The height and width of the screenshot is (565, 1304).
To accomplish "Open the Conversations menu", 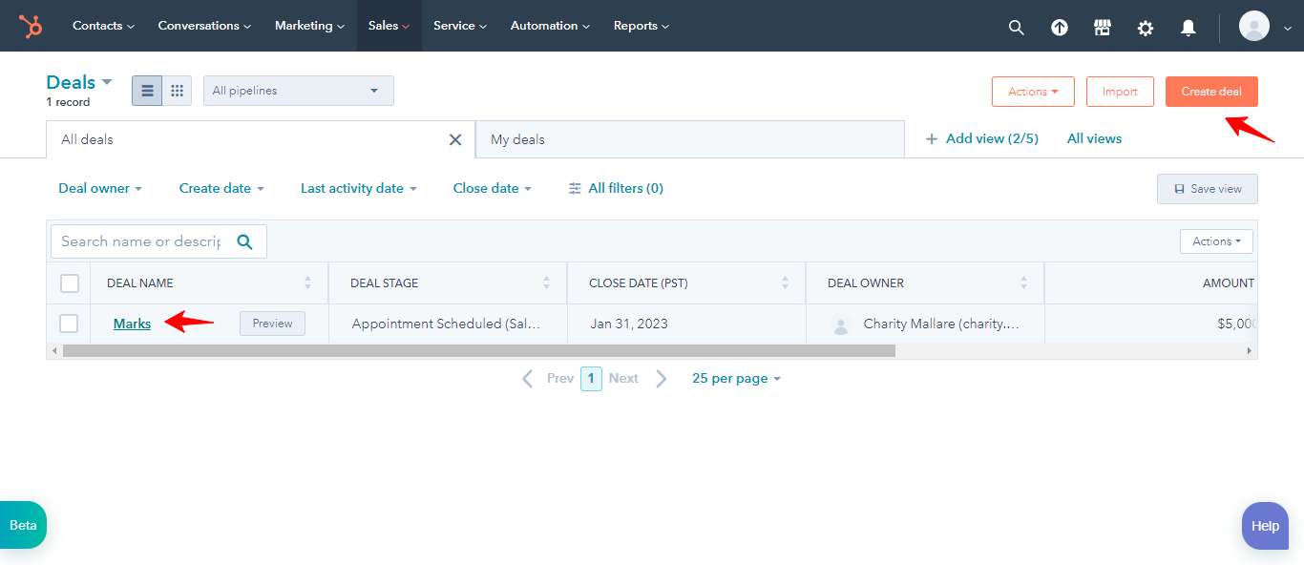I will (x=204, y=26).
